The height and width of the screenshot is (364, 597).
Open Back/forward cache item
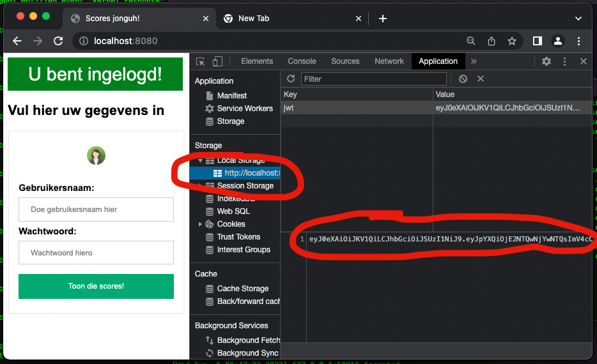click(248, 301)
